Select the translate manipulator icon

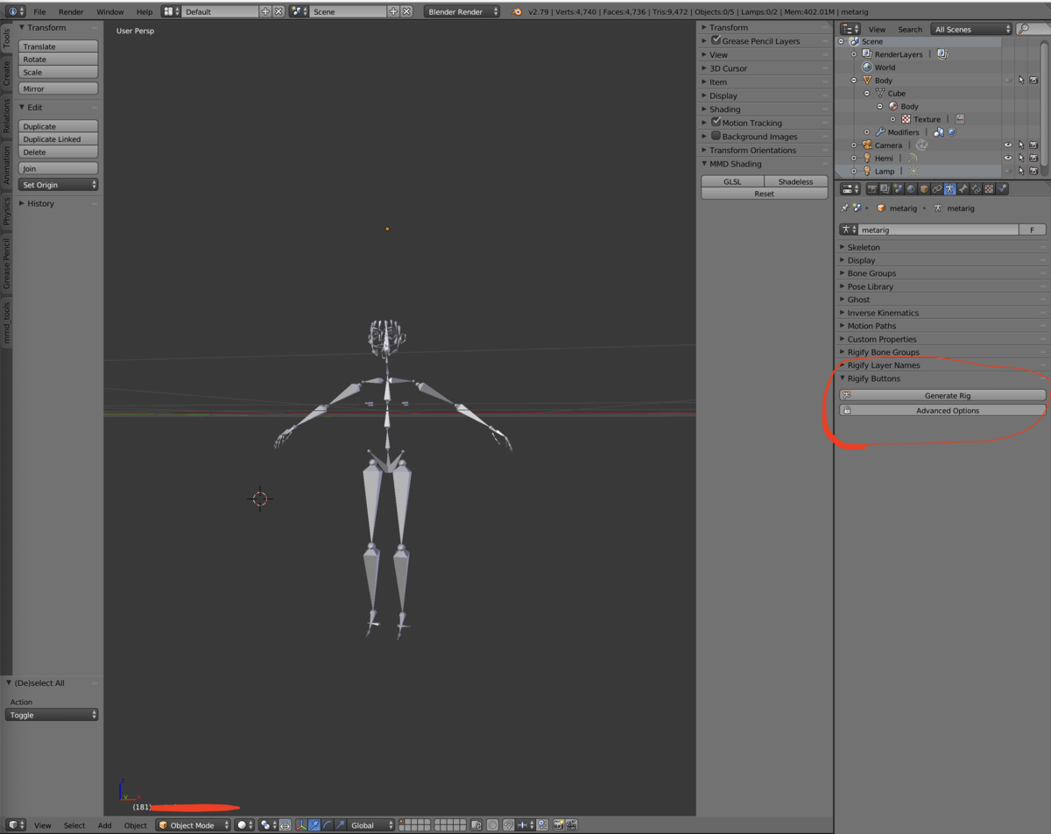[314, 825]
